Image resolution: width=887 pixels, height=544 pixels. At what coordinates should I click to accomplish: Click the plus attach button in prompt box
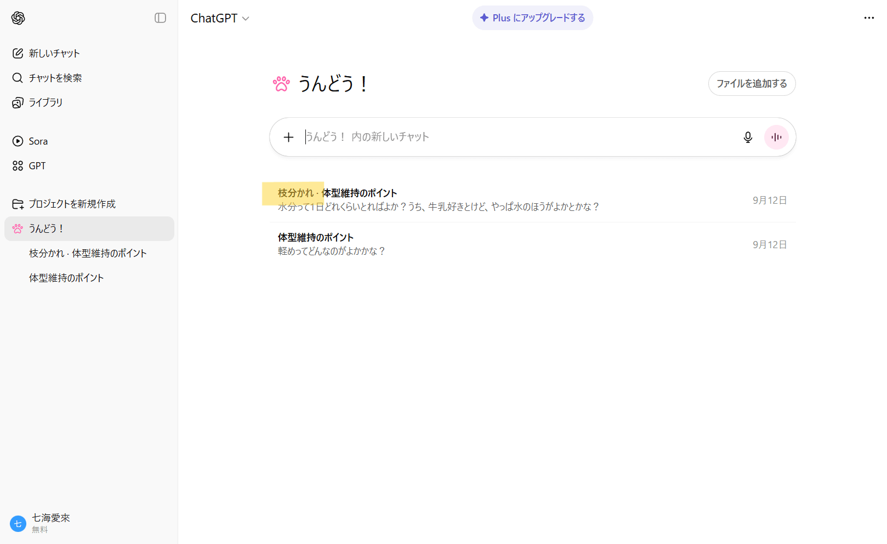coord(288,137)
